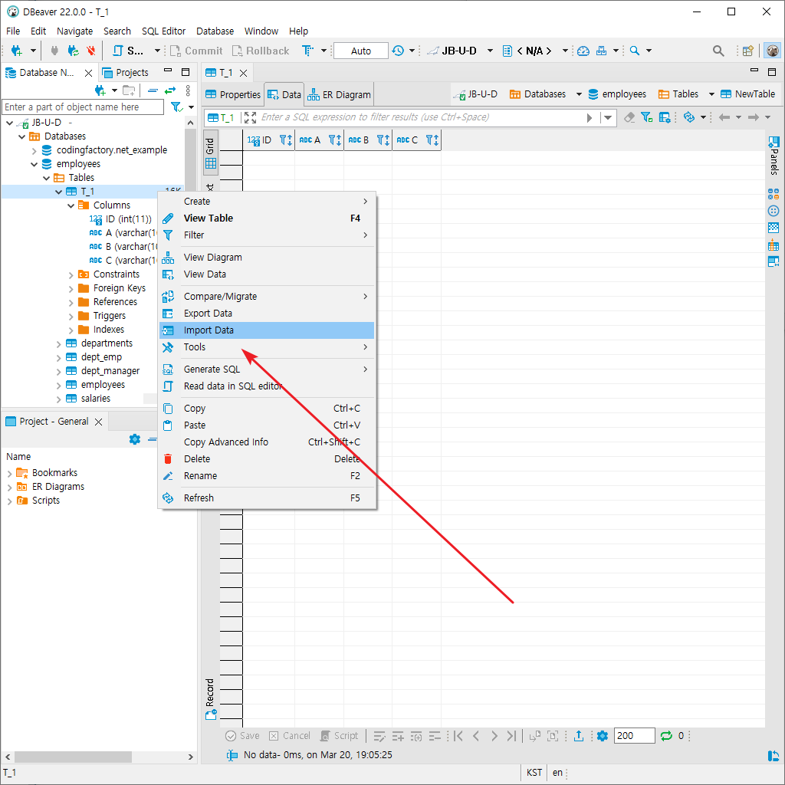Select Import Data in context menu
This screenshot has height=785, width=785.
pos(266,330)
